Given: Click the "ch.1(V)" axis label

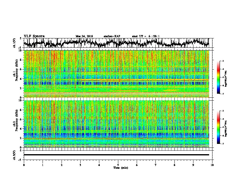Looking at the screenshot, I should (14, 43).
